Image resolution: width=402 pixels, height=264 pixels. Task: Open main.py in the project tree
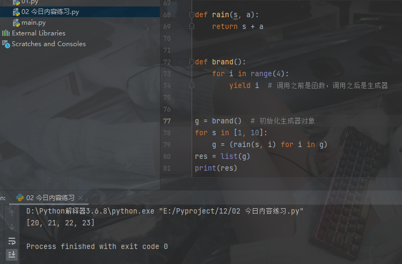click(x=33, y=23)
